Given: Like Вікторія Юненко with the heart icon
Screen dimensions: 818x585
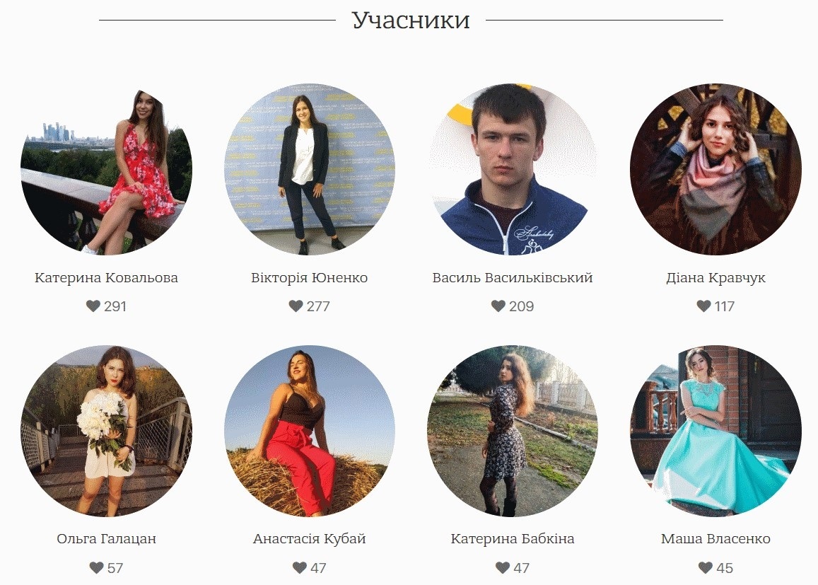Looking at the screenshot, I should 296,306.
